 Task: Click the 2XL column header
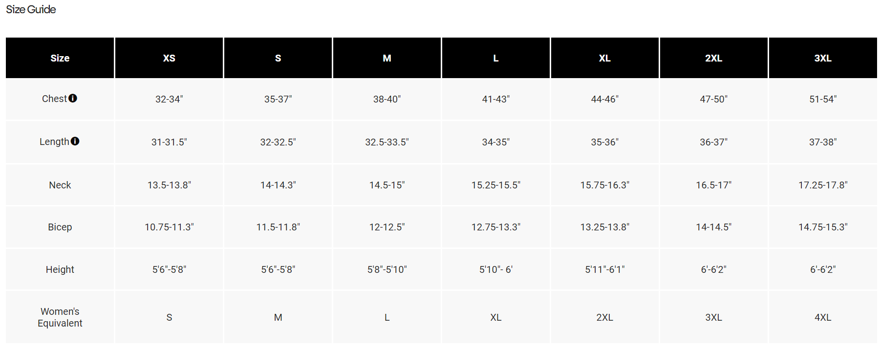pos(713,58)
